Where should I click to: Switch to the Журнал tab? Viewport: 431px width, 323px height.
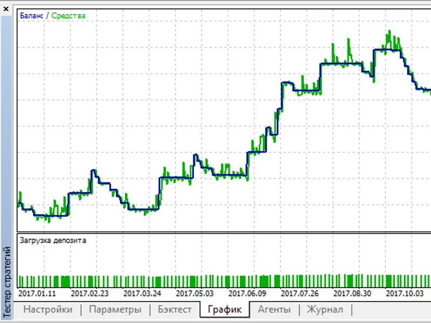click(x=325, y=310)
